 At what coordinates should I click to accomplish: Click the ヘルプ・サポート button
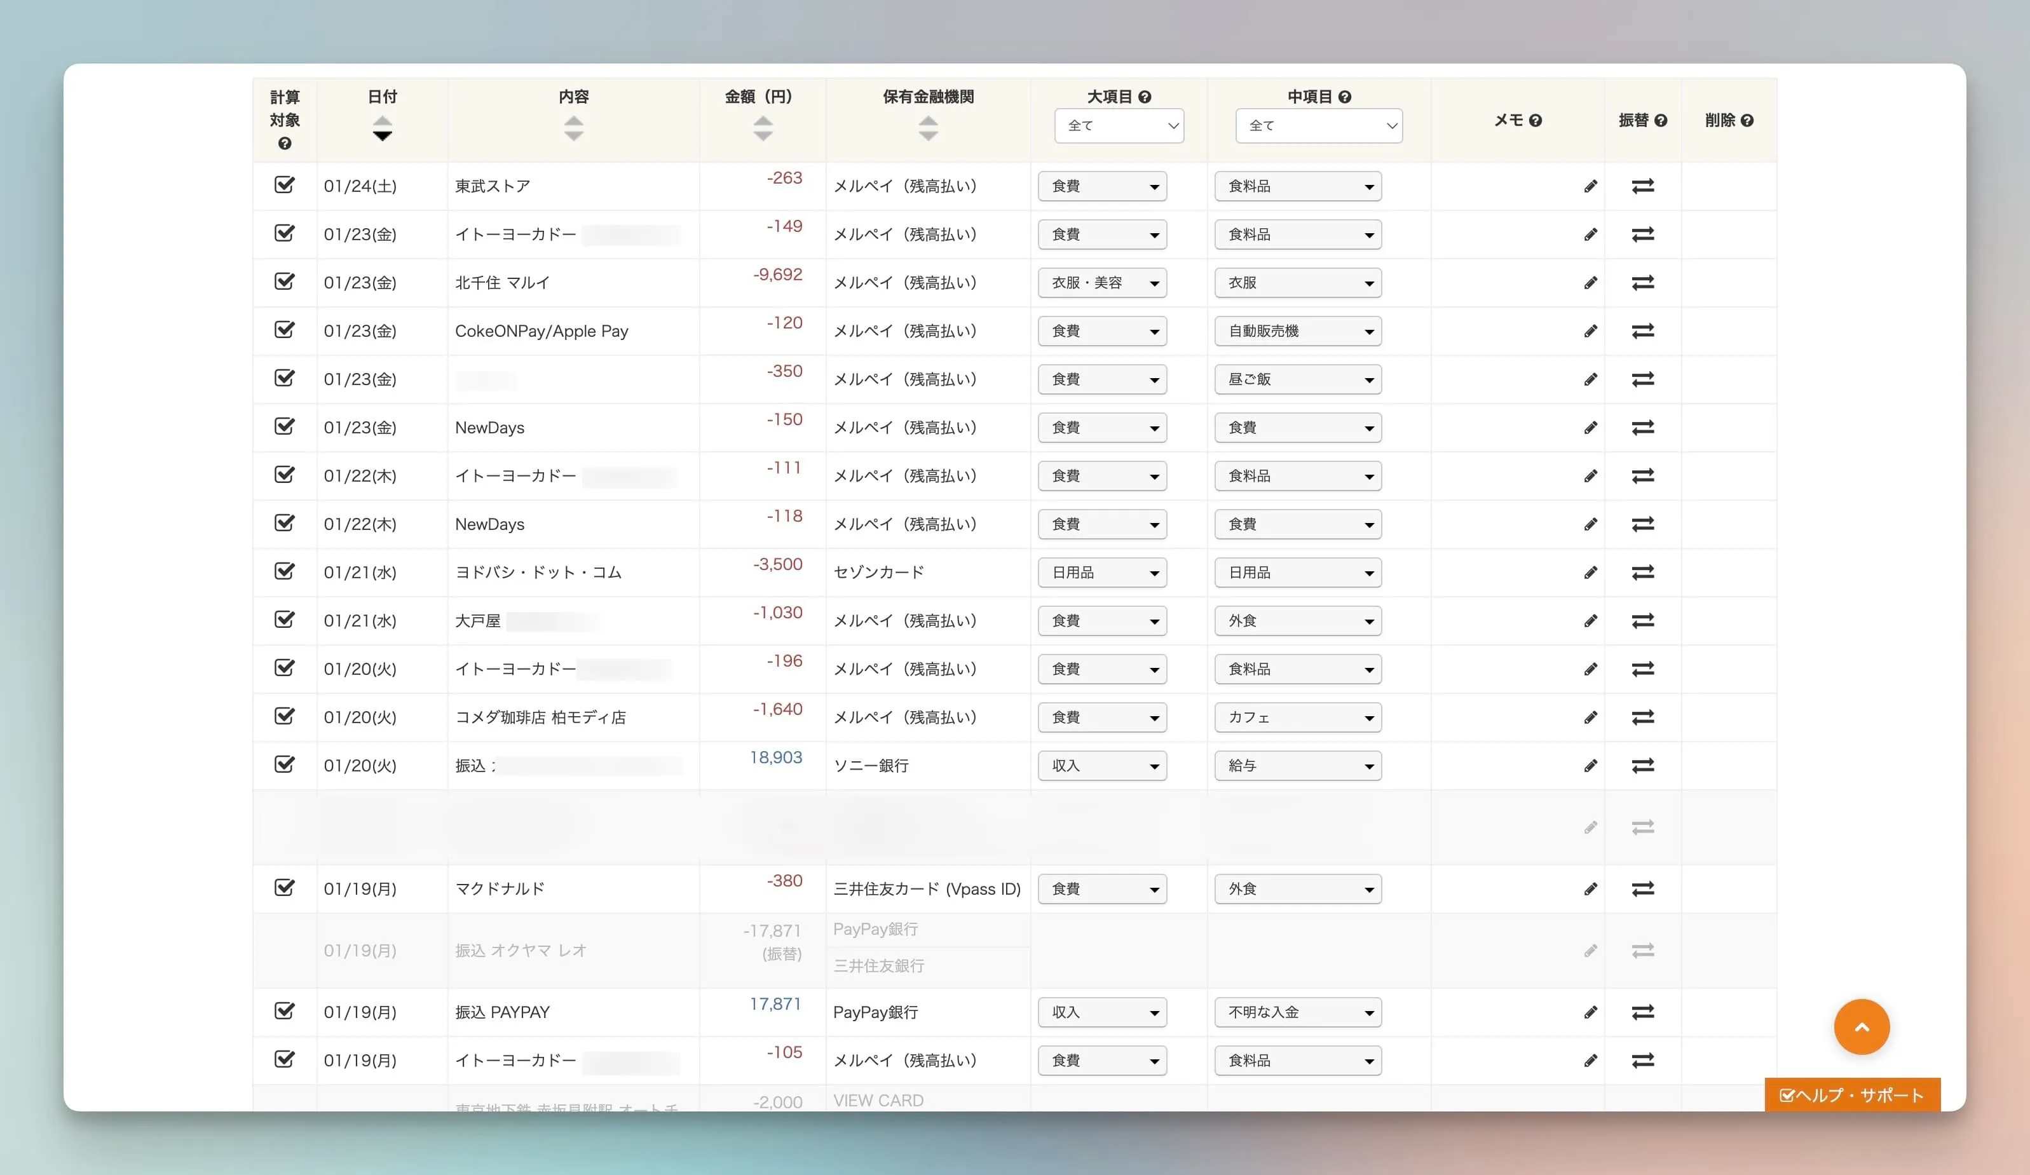coord(1851,1096)
